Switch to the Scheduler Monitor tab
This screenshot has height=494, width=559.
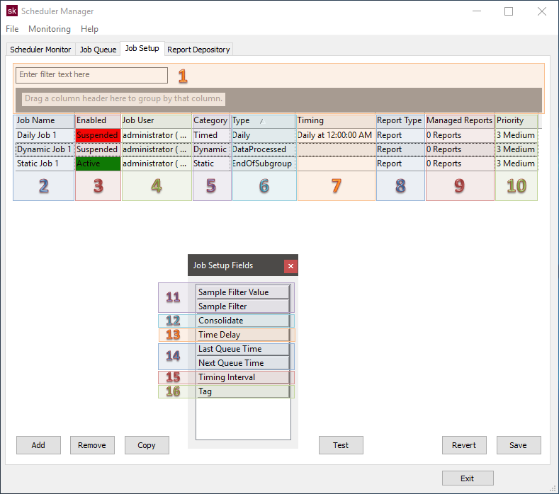pos(40,50)
